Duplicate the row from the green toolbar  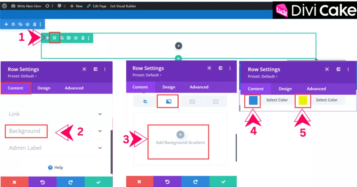point(62,38)
